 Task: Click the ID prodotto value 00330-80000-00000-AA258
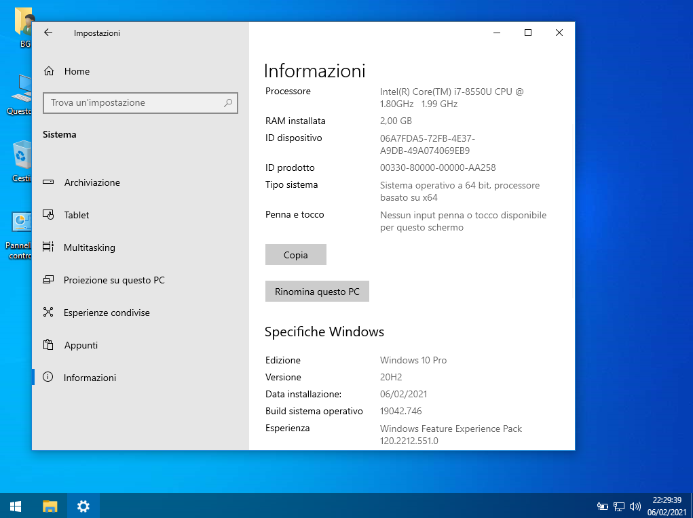click(438, 168)
